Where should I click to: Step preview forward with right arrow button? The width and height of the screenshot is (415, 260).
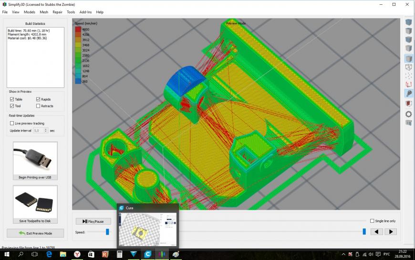click(391, 232)
